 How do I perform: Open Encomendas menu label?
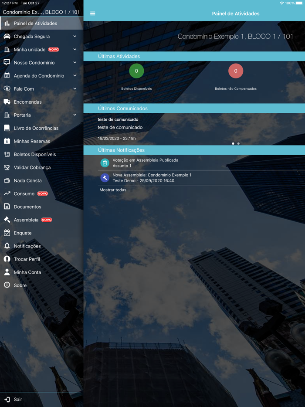tap(28, 102)
